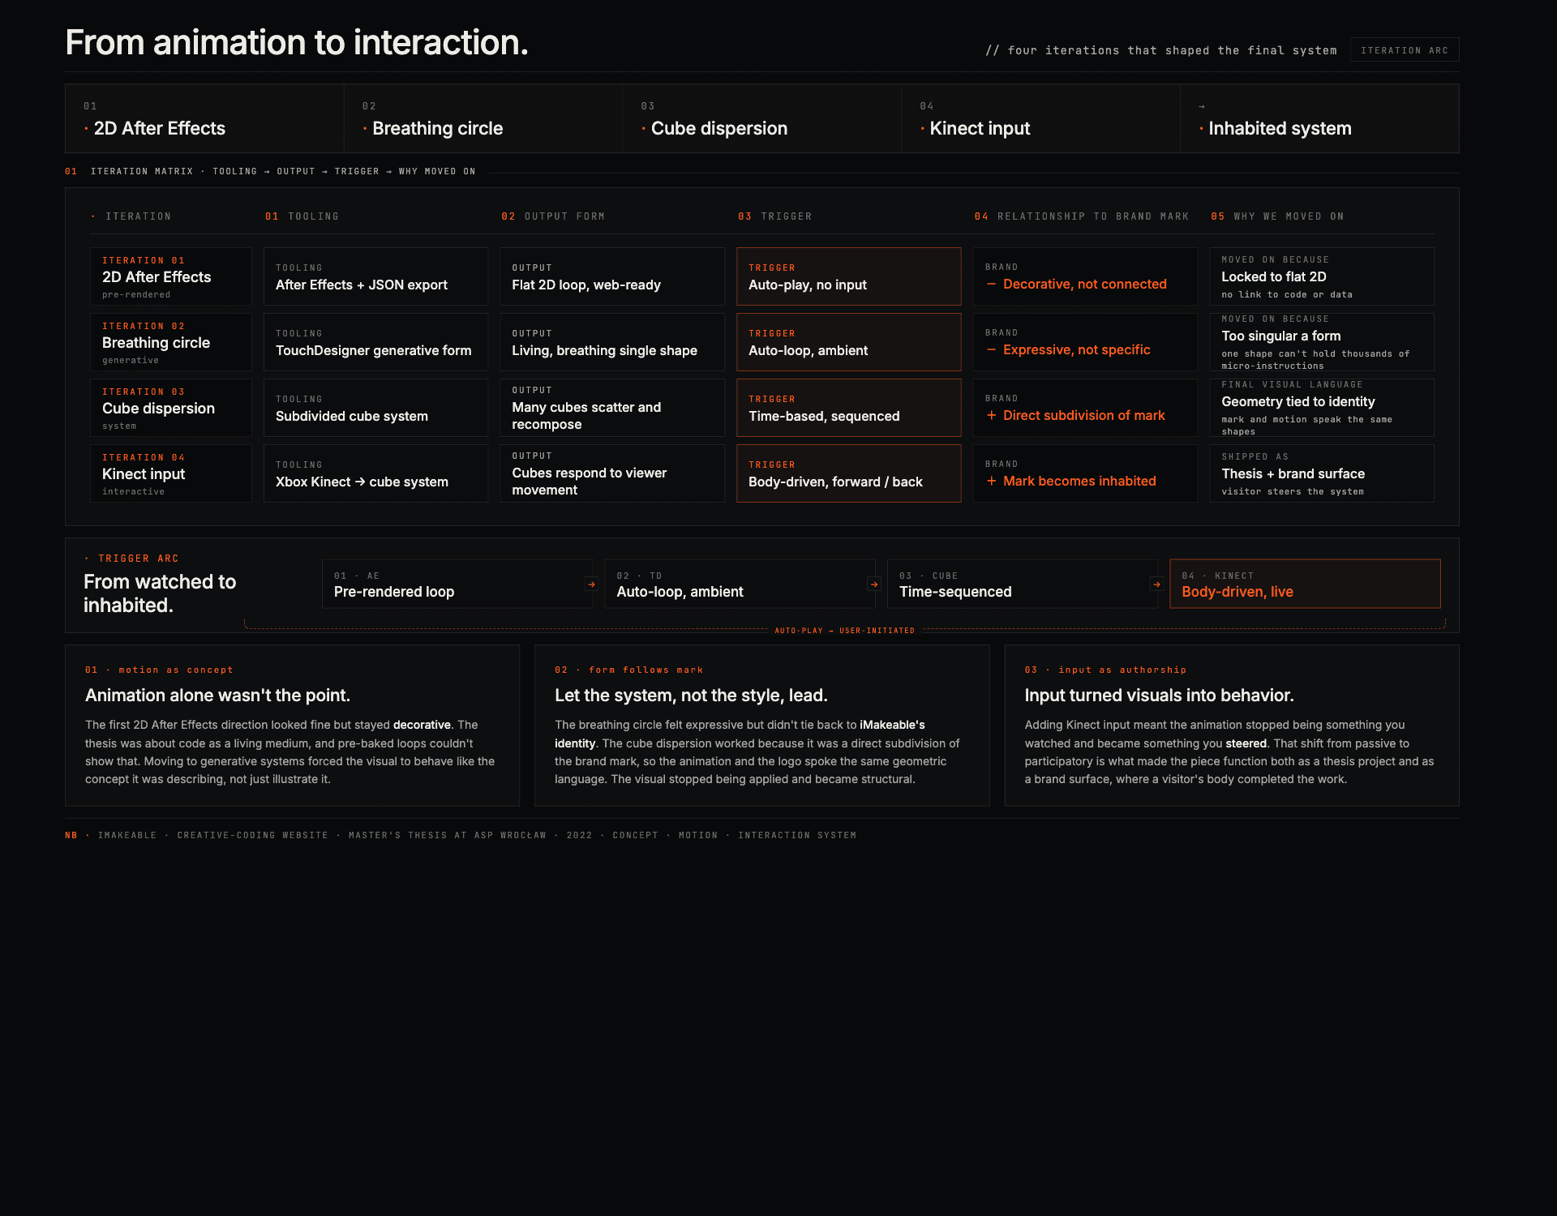This screenshot has width=1557, height=1216.
Task: Click minus icon beside Decorative, not connected
Action: 991,285
